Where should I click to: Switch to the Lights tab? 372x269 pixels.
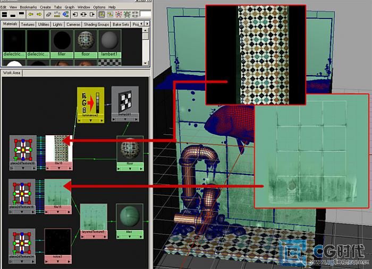(57, 24)
